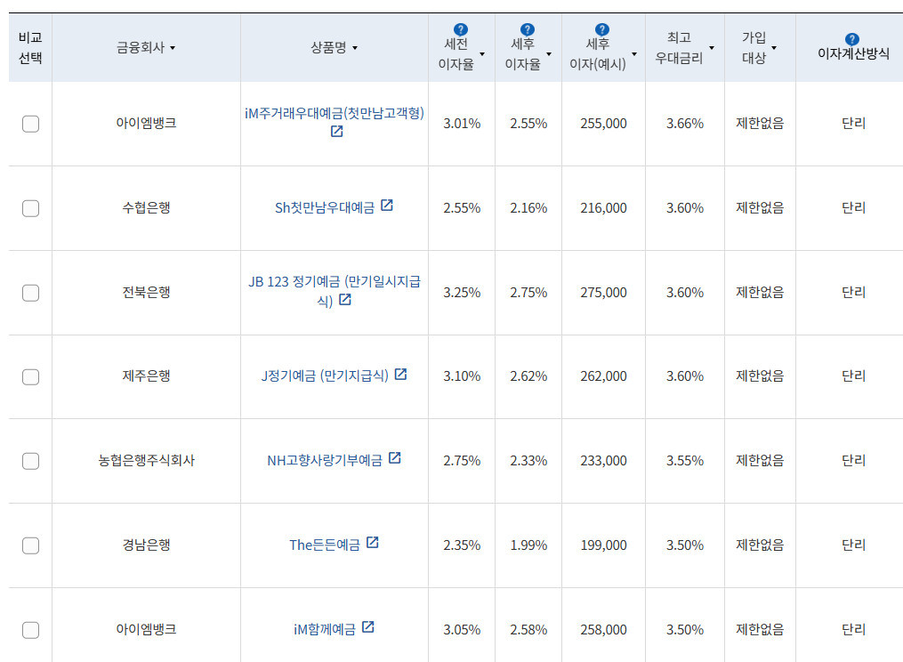Click help icon above 세후 이자(예시) header
The image size is (903, 662).
click(x=602, y=30)
